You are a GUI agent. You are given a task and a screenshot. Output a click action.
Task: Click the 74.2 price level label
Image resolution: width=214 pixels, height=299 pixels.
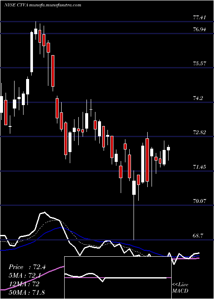click(198, 98)
